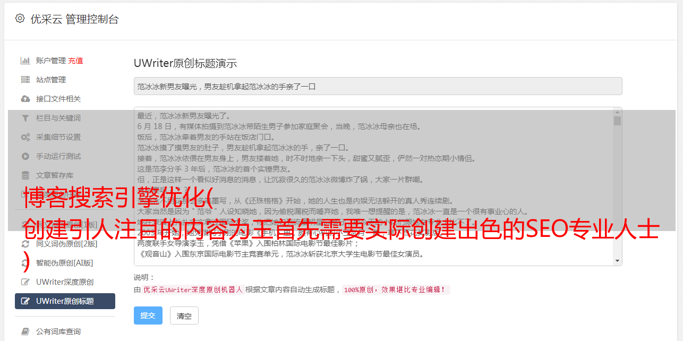Open 账户管理 bar-chart icon
This screenshot has height=341, width=683.
click(25, 61)
